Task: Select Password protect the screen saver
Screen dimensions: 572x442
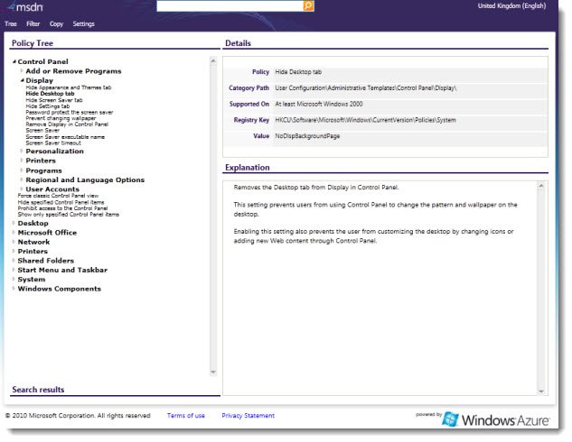Action: coord(70,112)
